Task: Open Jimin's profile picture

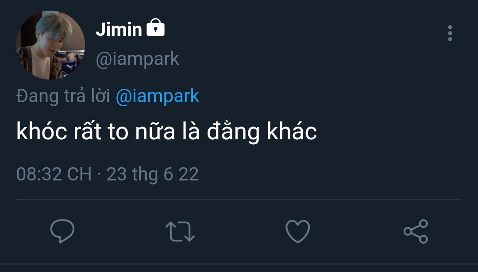Action: tap(50, 45)
